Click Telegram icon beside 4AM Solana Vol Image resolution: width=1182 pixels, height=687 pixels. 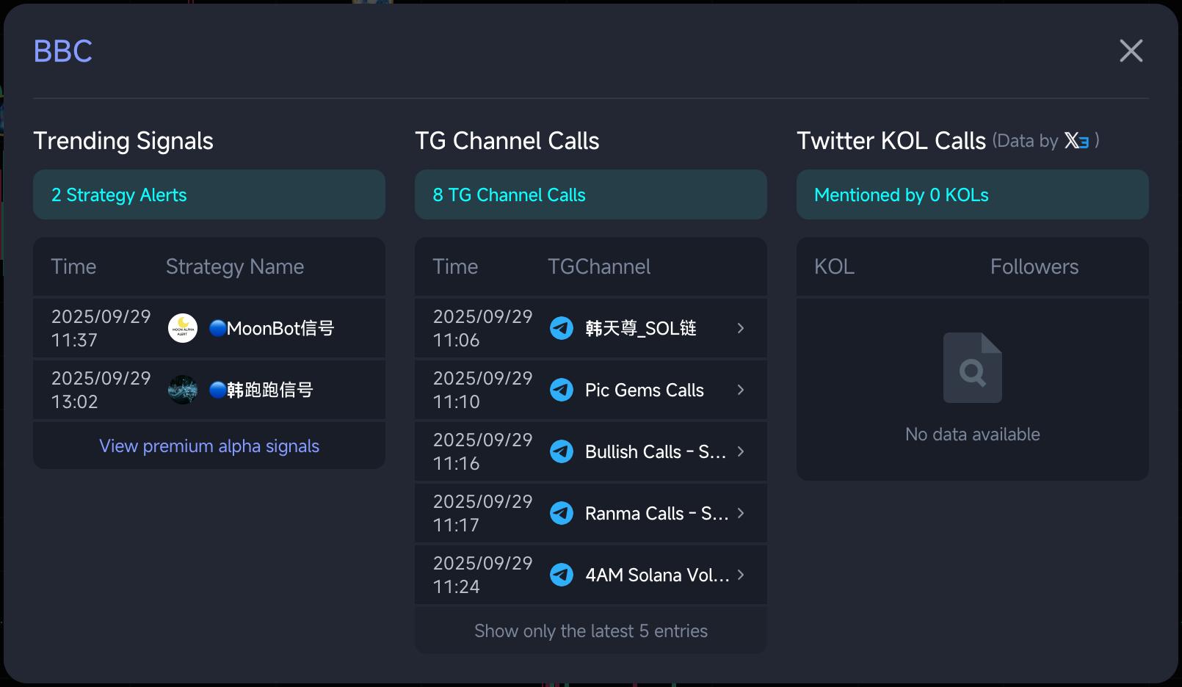562,575
